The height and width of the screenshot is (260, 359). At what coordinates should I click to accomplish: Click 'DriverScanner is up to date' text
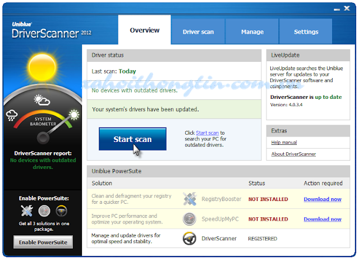click(x=306, y=97)
